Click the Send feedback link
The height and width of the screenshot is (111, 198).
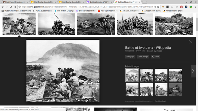click(x=161, y=101)
